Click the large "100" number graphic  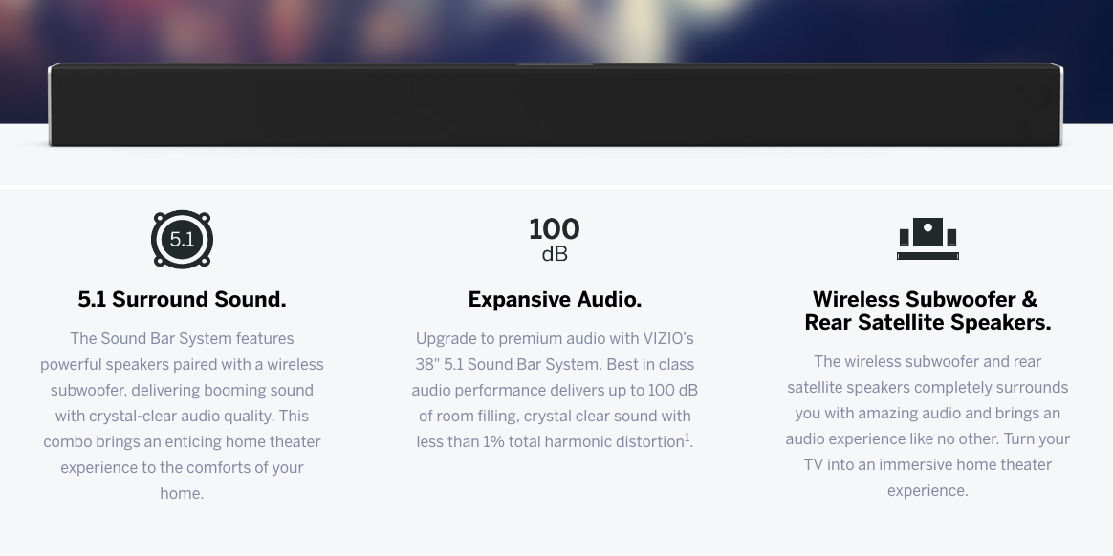click(555, 229)
